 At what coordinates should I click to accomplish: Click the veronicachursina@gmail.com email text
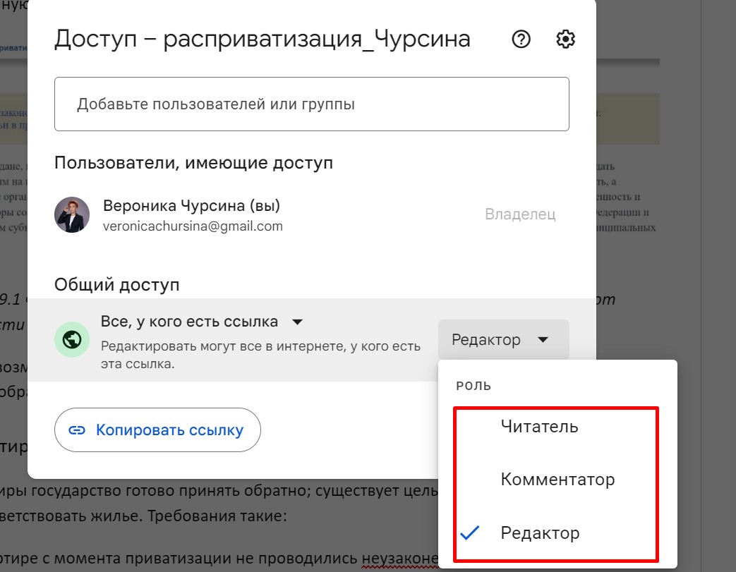(x=193, y=226)
